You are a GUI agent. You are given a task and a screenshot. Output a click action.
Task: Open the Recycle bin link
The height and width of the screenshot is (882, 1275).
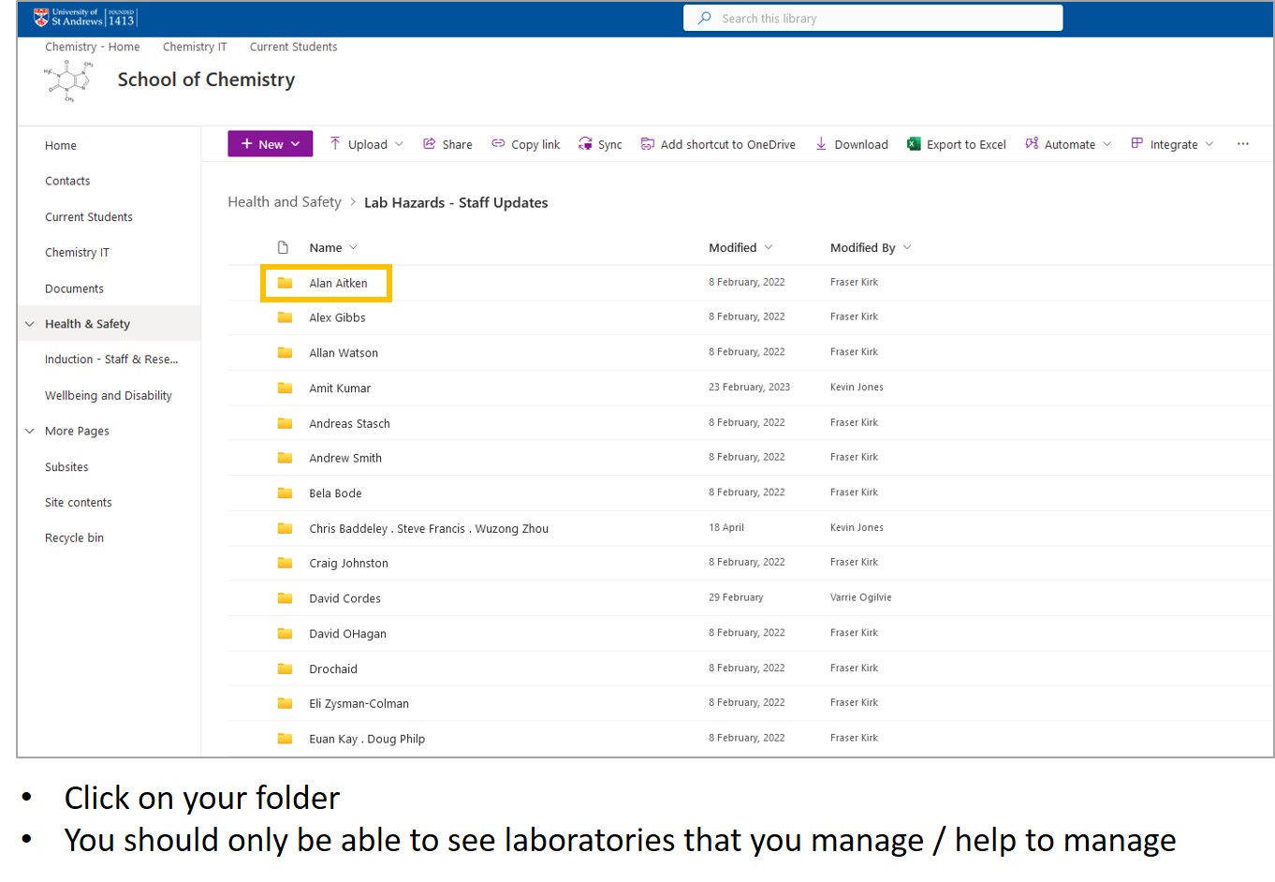(74, 537)
